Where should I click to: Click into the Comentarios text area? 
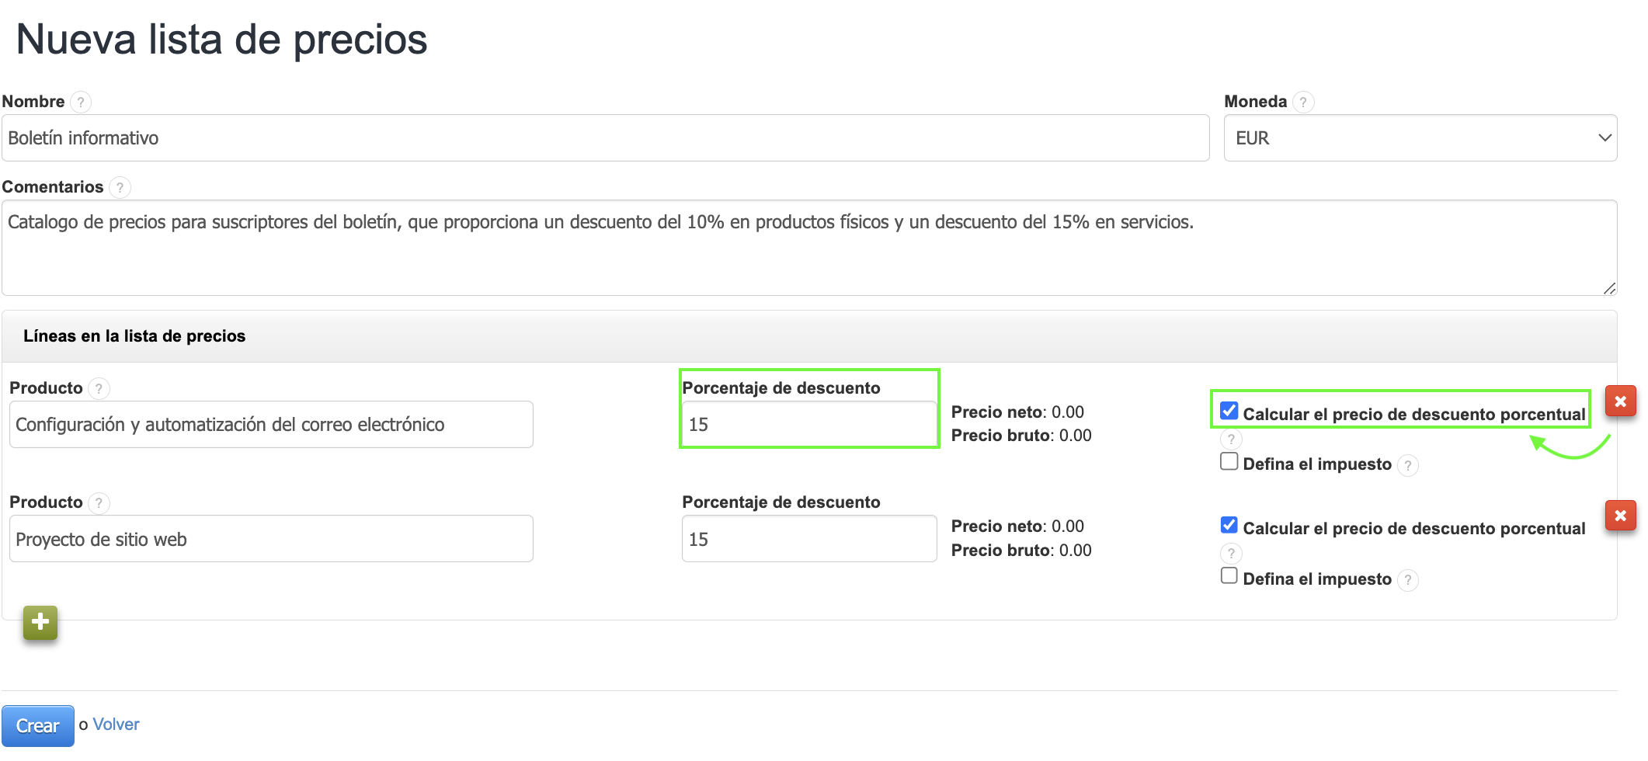point(808,248)
